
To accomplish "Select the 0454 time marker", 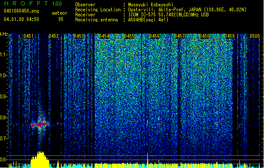I will [x=104, y=36].
